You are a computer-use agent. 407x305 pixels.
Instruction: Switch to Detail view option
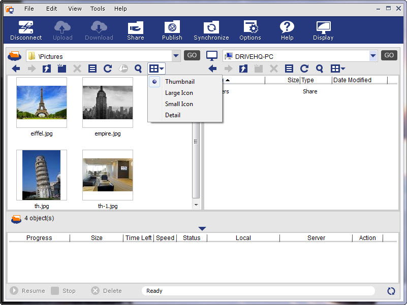pos(173,115)
